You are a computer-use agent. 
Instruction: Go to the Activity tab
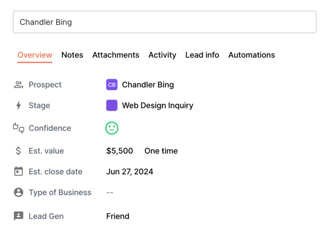tap(162, 55)
